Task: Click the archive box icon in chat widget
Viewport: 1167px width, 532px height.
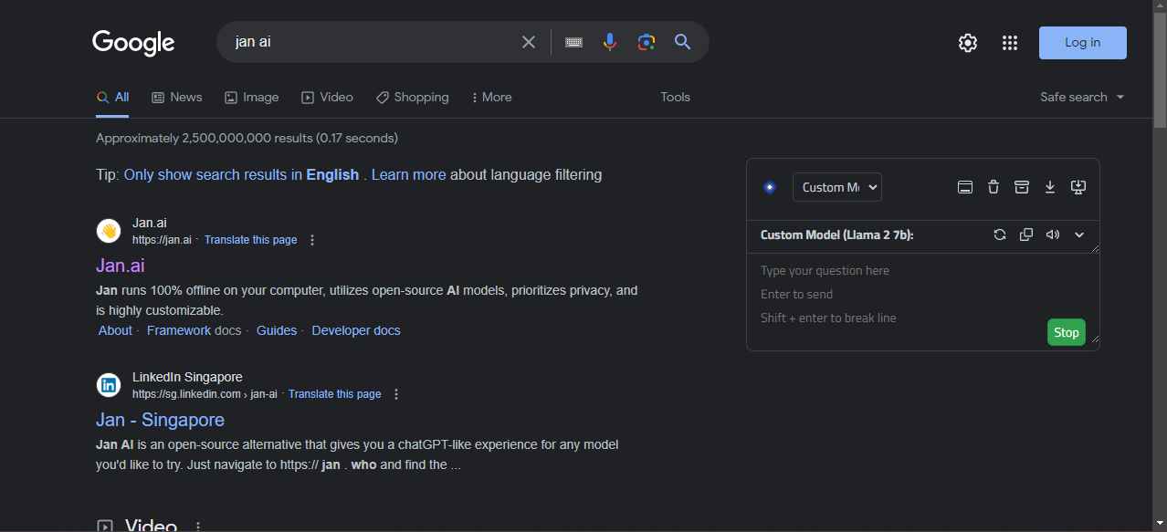Action: tap(1022, 187)
